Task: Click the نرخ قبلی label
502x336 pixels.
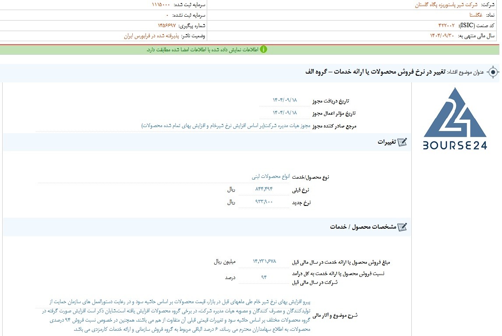Action: pyautogui.click(x=300, y=190)
